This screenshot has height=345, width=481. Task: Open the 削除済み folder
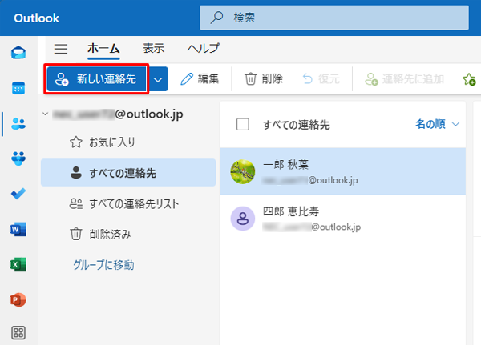(128, 234)
